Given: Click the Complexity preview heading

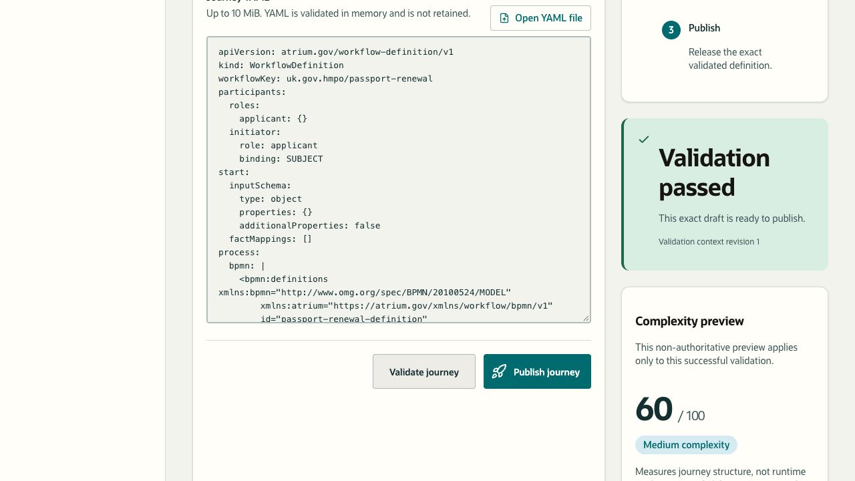Looking at the screenshot, I should point(689,321).
